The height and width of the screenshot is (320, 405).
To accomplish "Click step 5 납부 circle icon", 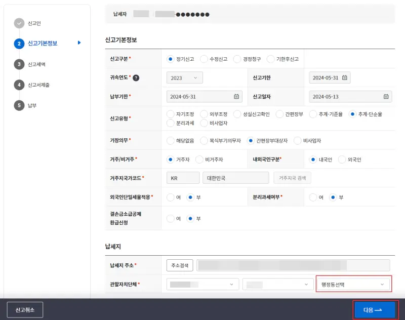I will click(x=19, y=105).
